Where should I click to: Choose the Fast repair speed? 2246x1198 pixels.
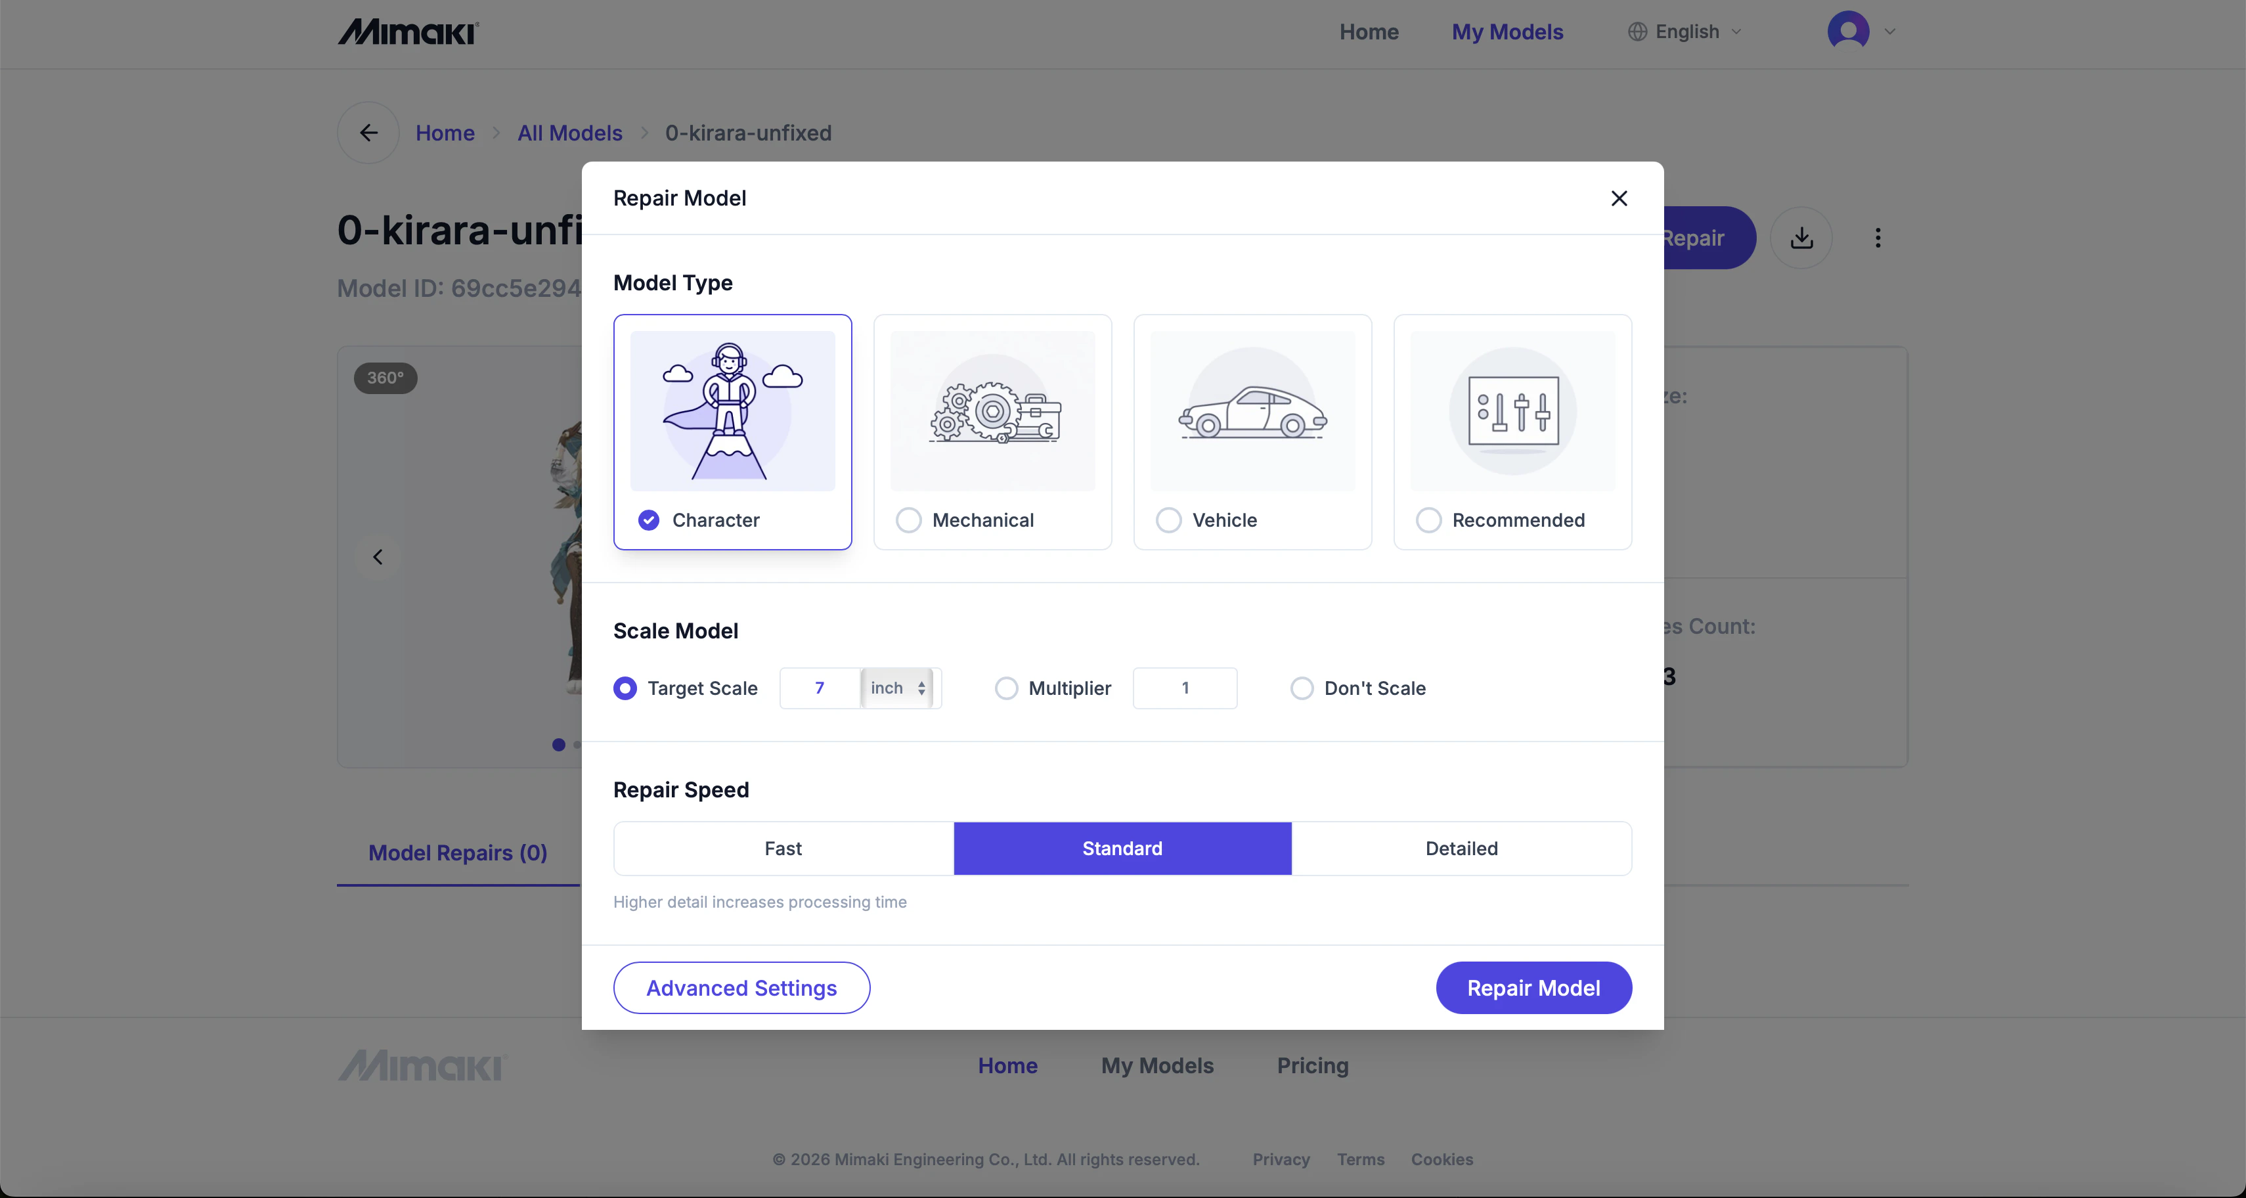[783, 849]
